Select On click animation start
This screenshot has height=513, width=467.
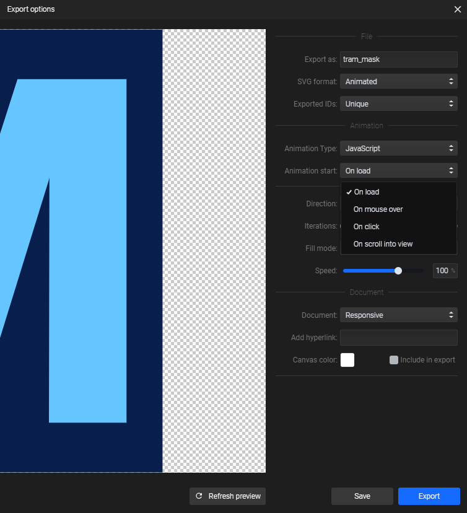[x=367, y=227]
